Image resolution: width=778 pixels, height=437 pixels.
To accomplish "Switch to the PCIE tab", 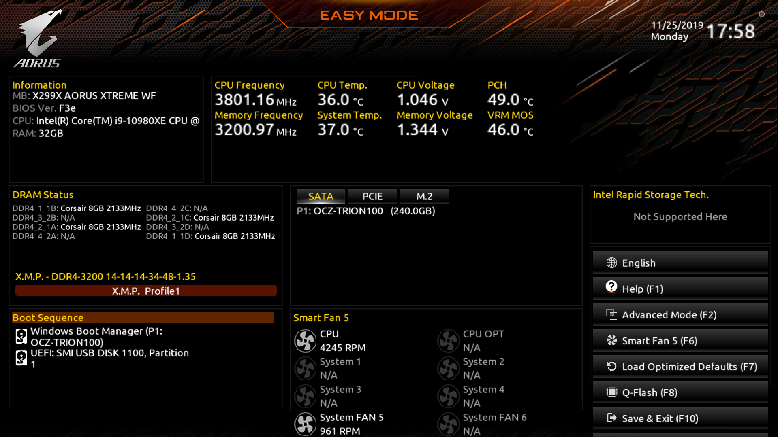I will (x=372, y=196).
